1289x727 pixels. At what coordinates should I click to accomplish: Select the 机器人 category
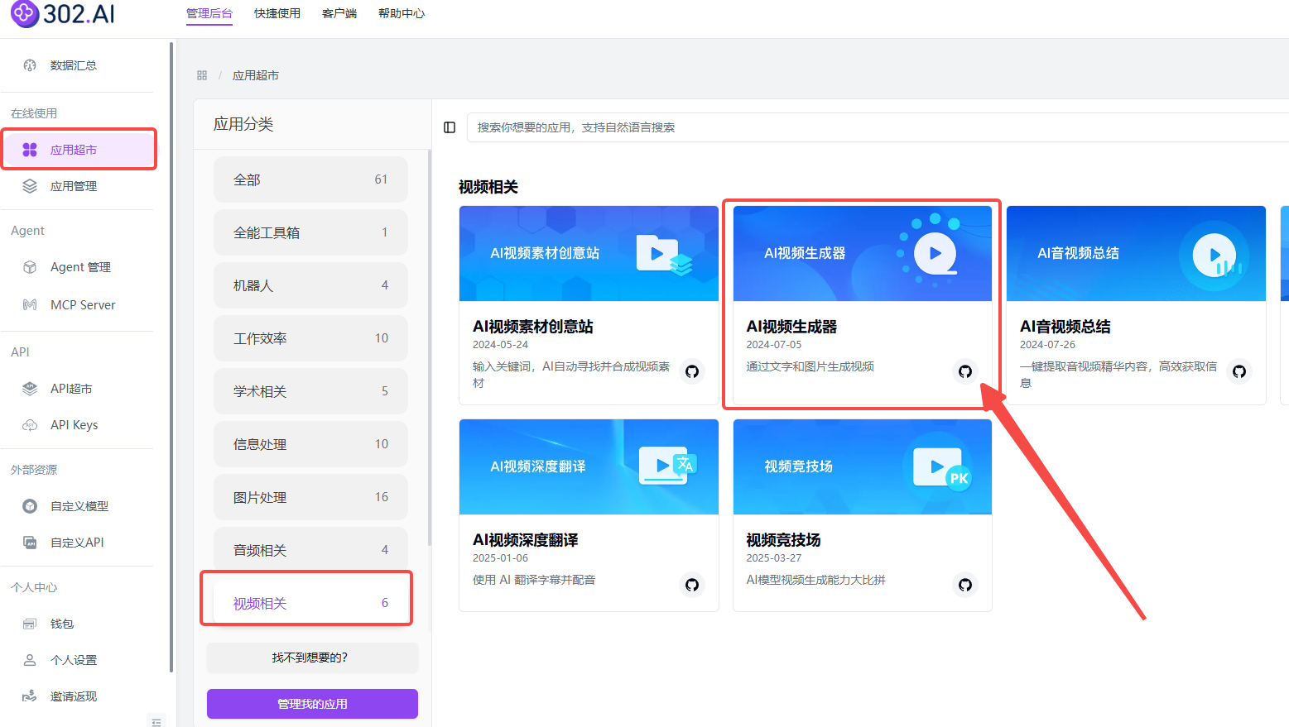click(310, 285)
